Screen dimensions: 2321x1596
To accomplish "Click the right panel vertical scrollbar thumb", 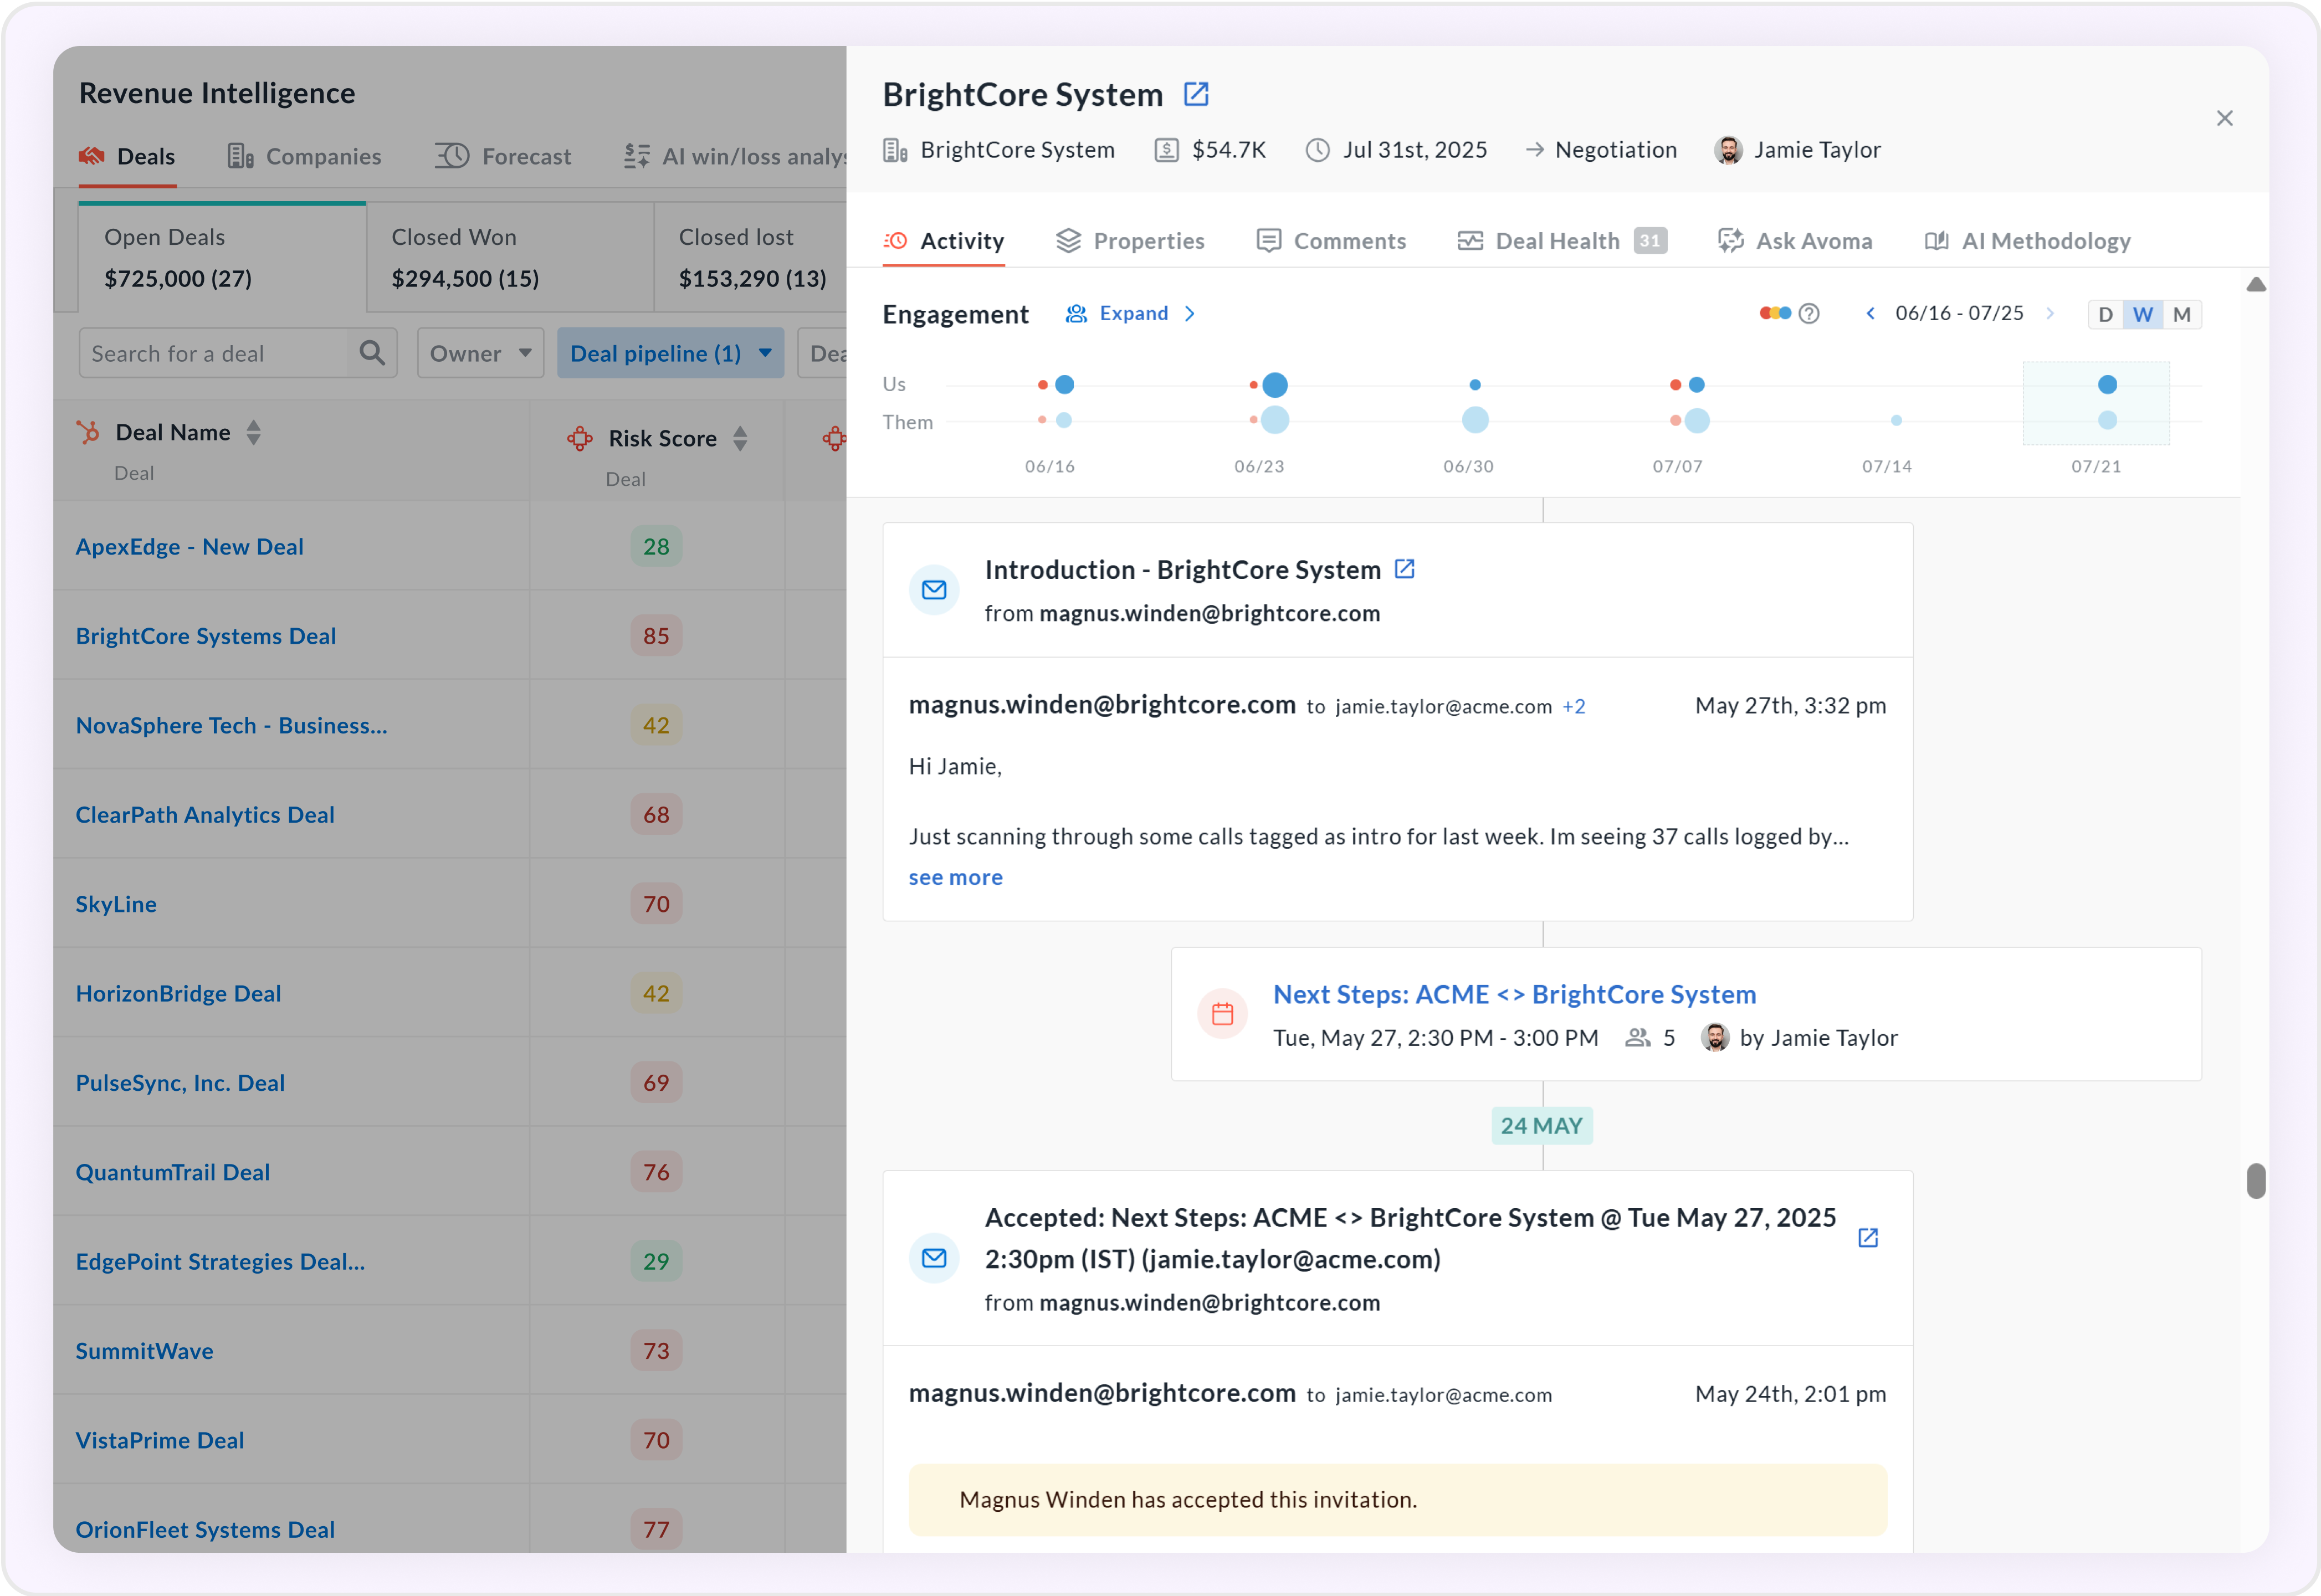I will coord(2256,1181).
